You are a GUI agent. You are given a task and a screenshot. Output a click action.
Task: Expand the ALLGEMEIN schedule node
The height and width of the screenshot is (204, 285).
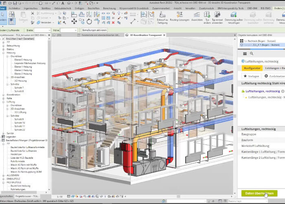[3, 175]
